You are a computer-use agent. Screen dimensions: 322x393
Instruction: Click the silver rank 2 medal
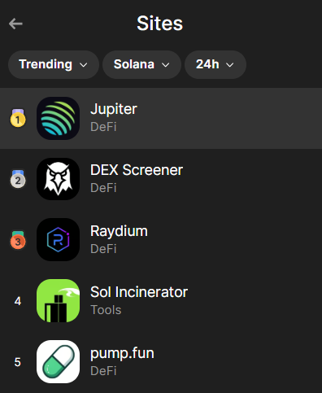[18, 179]
